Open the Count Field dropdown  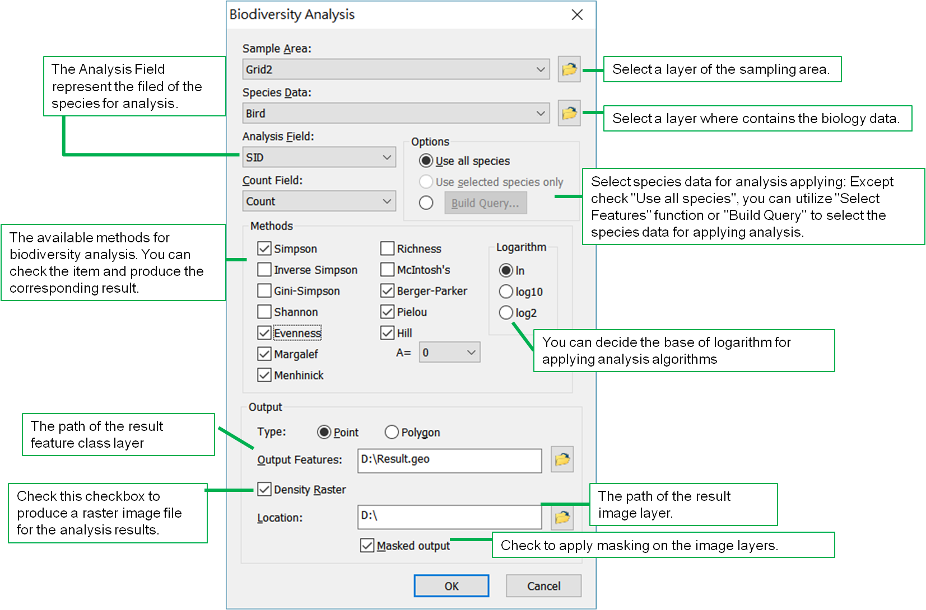tap(387, 201)
